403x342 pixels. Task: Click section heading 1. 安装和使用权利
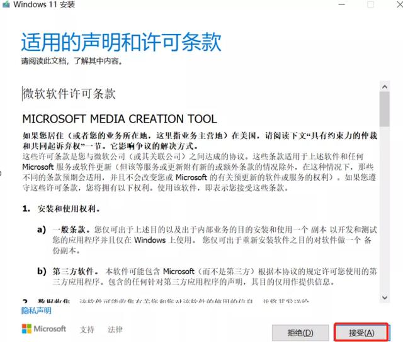pyautogui.click(x=61, y=209)
